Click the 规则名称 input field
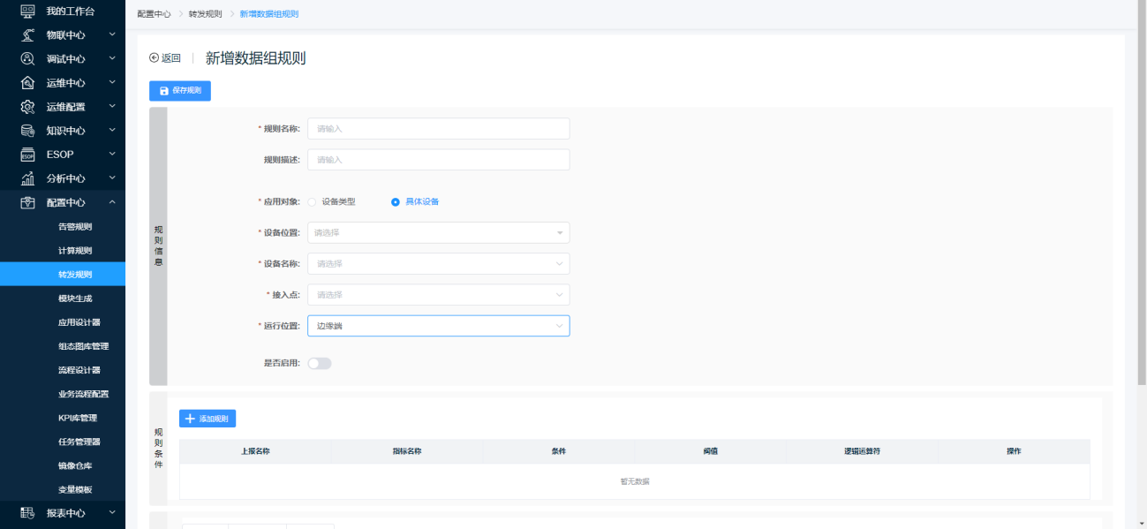 (x=438, y=129)
